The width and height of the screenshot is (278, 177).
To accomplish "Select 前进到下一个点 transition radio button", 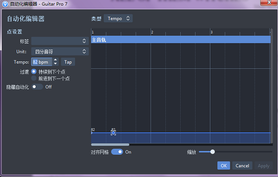I will coord(34,78).
